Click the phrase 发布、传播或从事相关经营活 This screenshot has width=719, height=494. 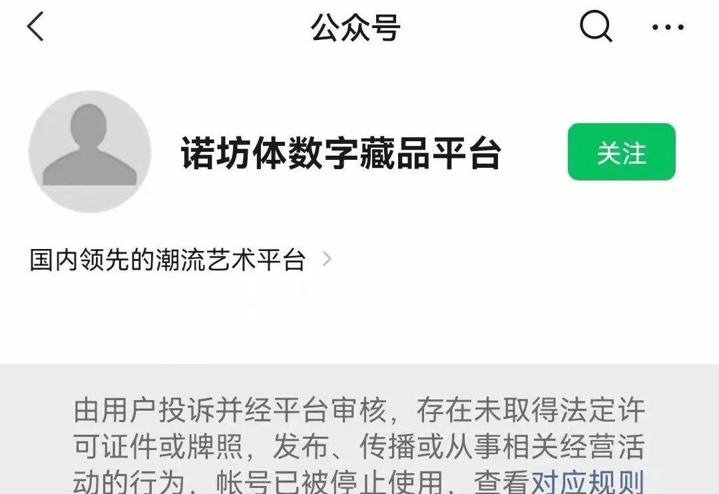pos(459,446)
